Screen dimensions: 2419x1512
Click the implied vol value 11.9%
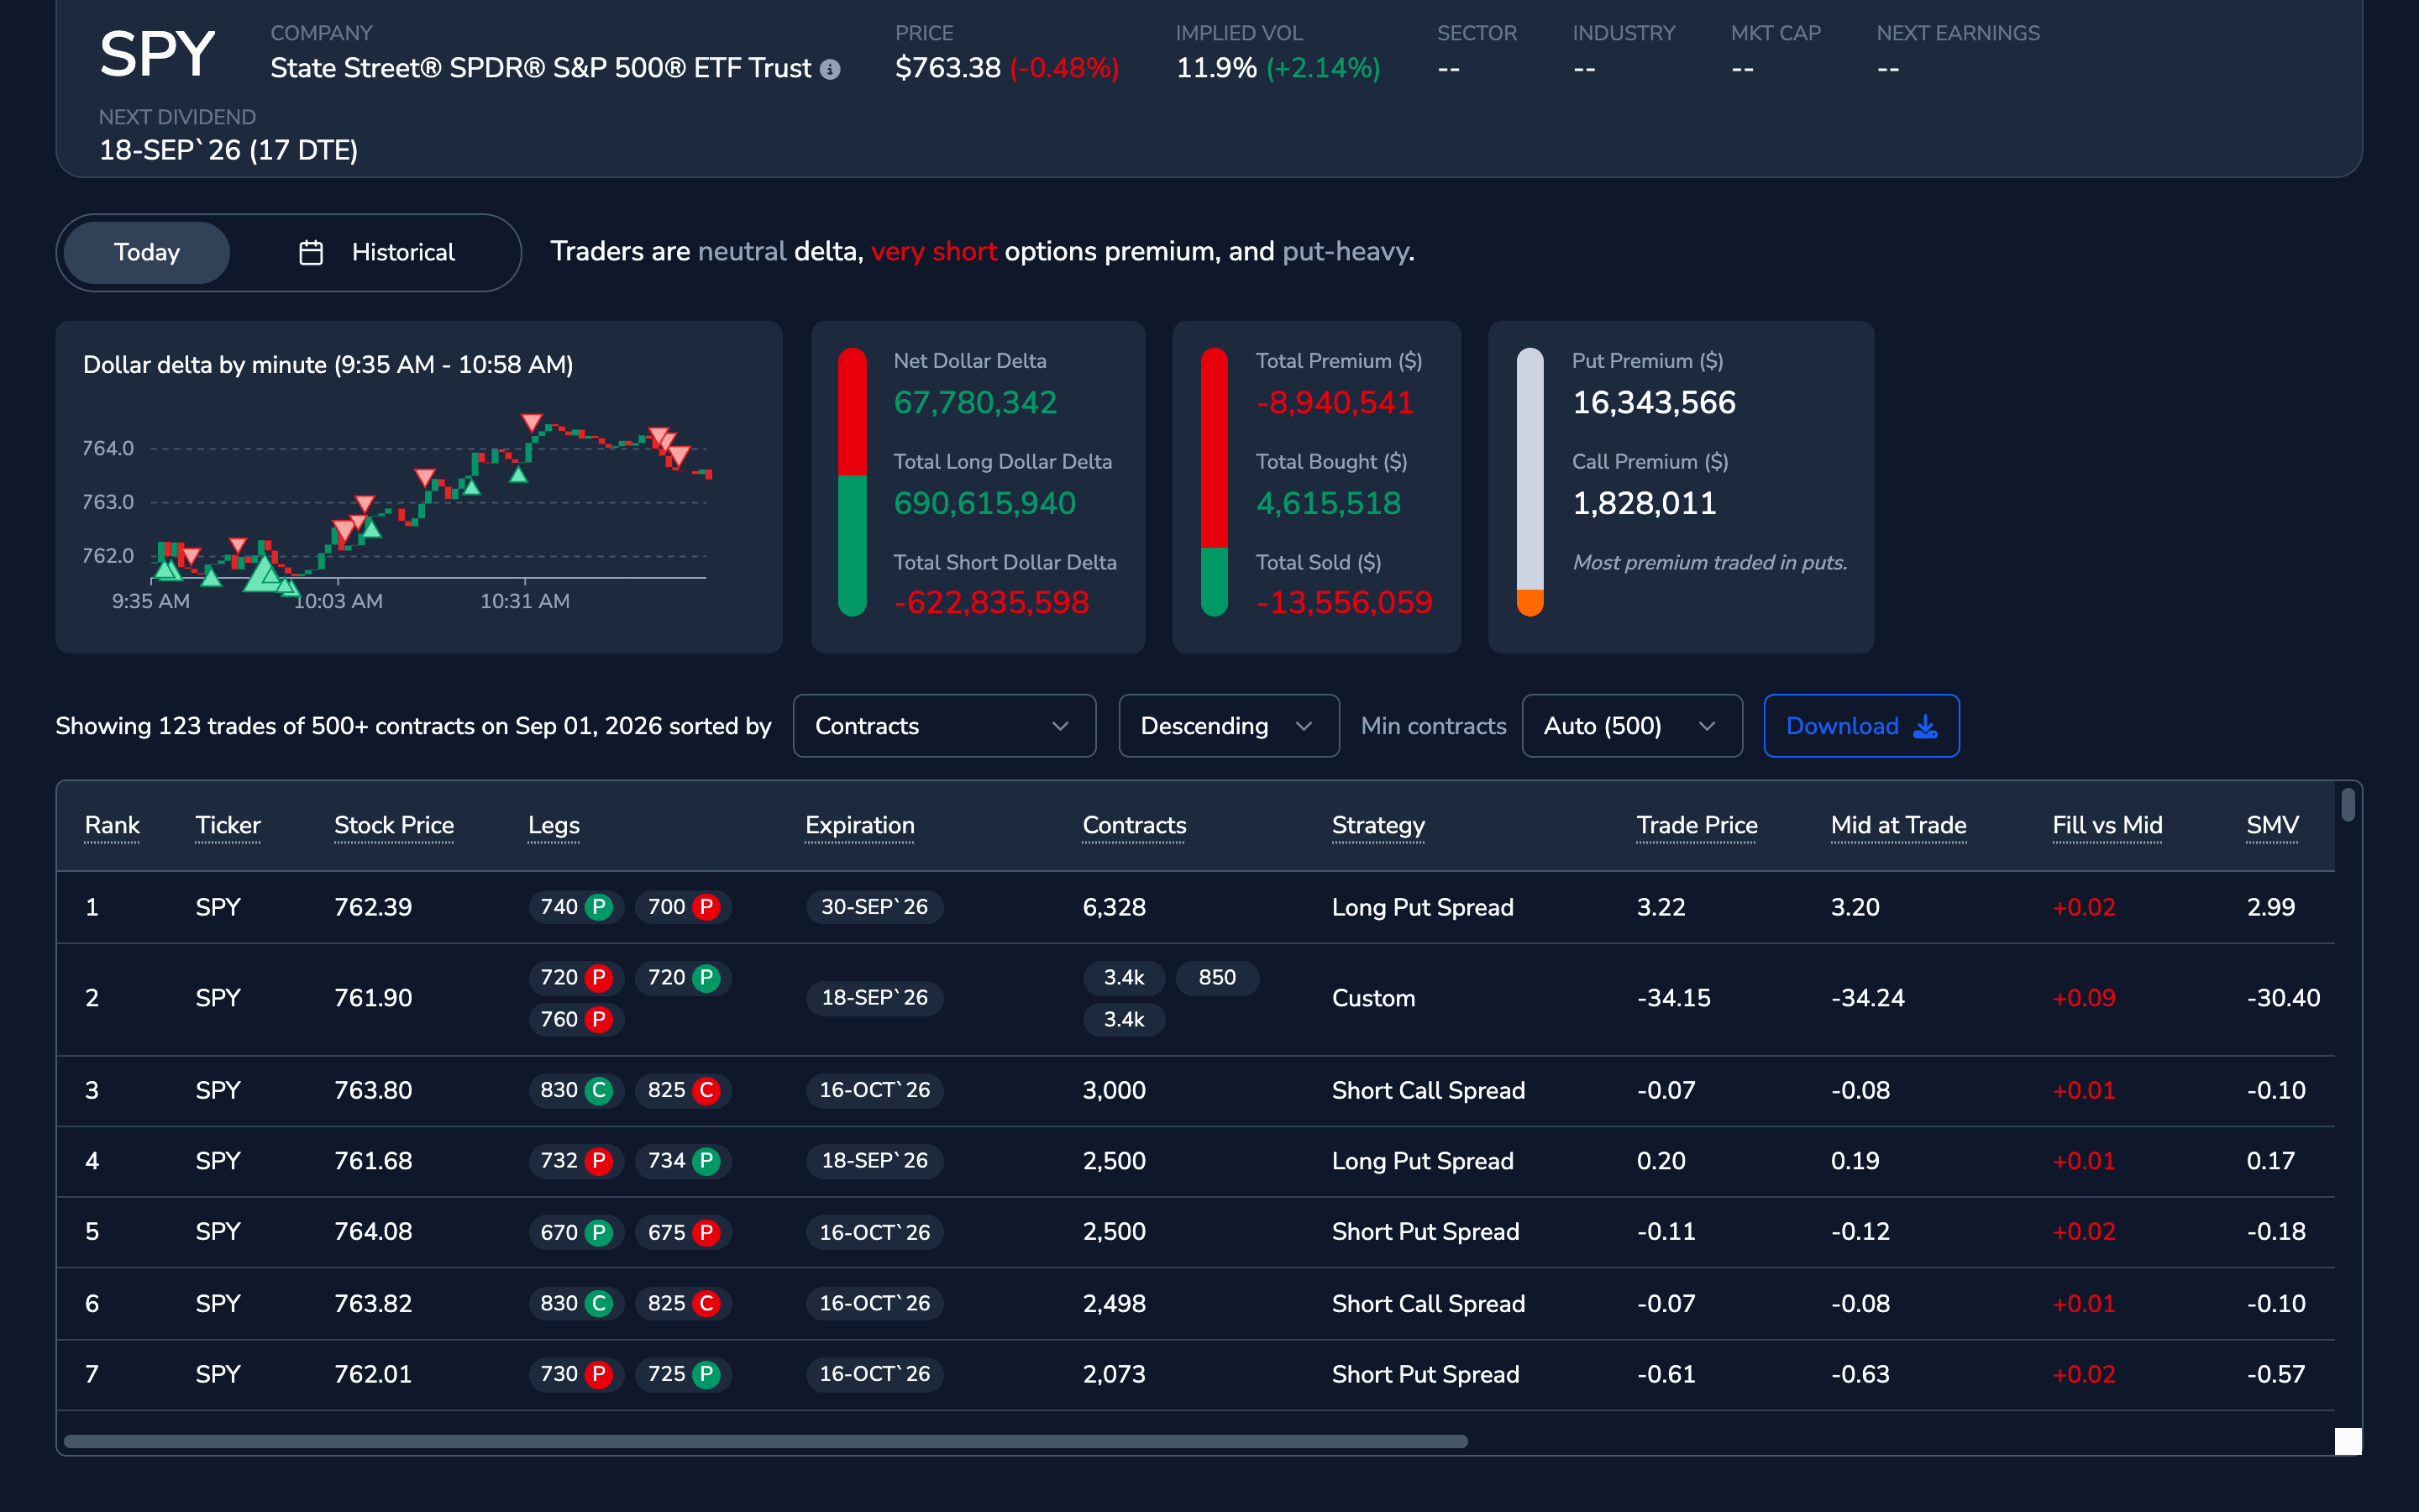1215,68
